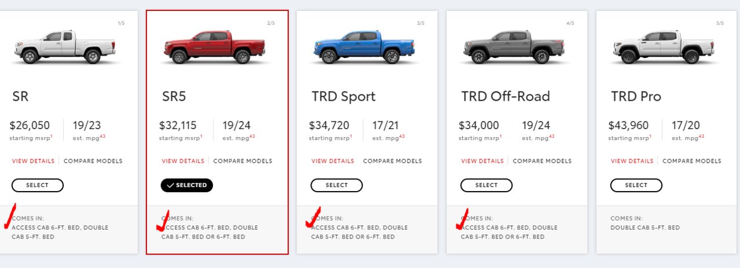This screenshot has width=740, height=268.
Task: Open View Details for the SR5
Action: click(x=183, y=161)
